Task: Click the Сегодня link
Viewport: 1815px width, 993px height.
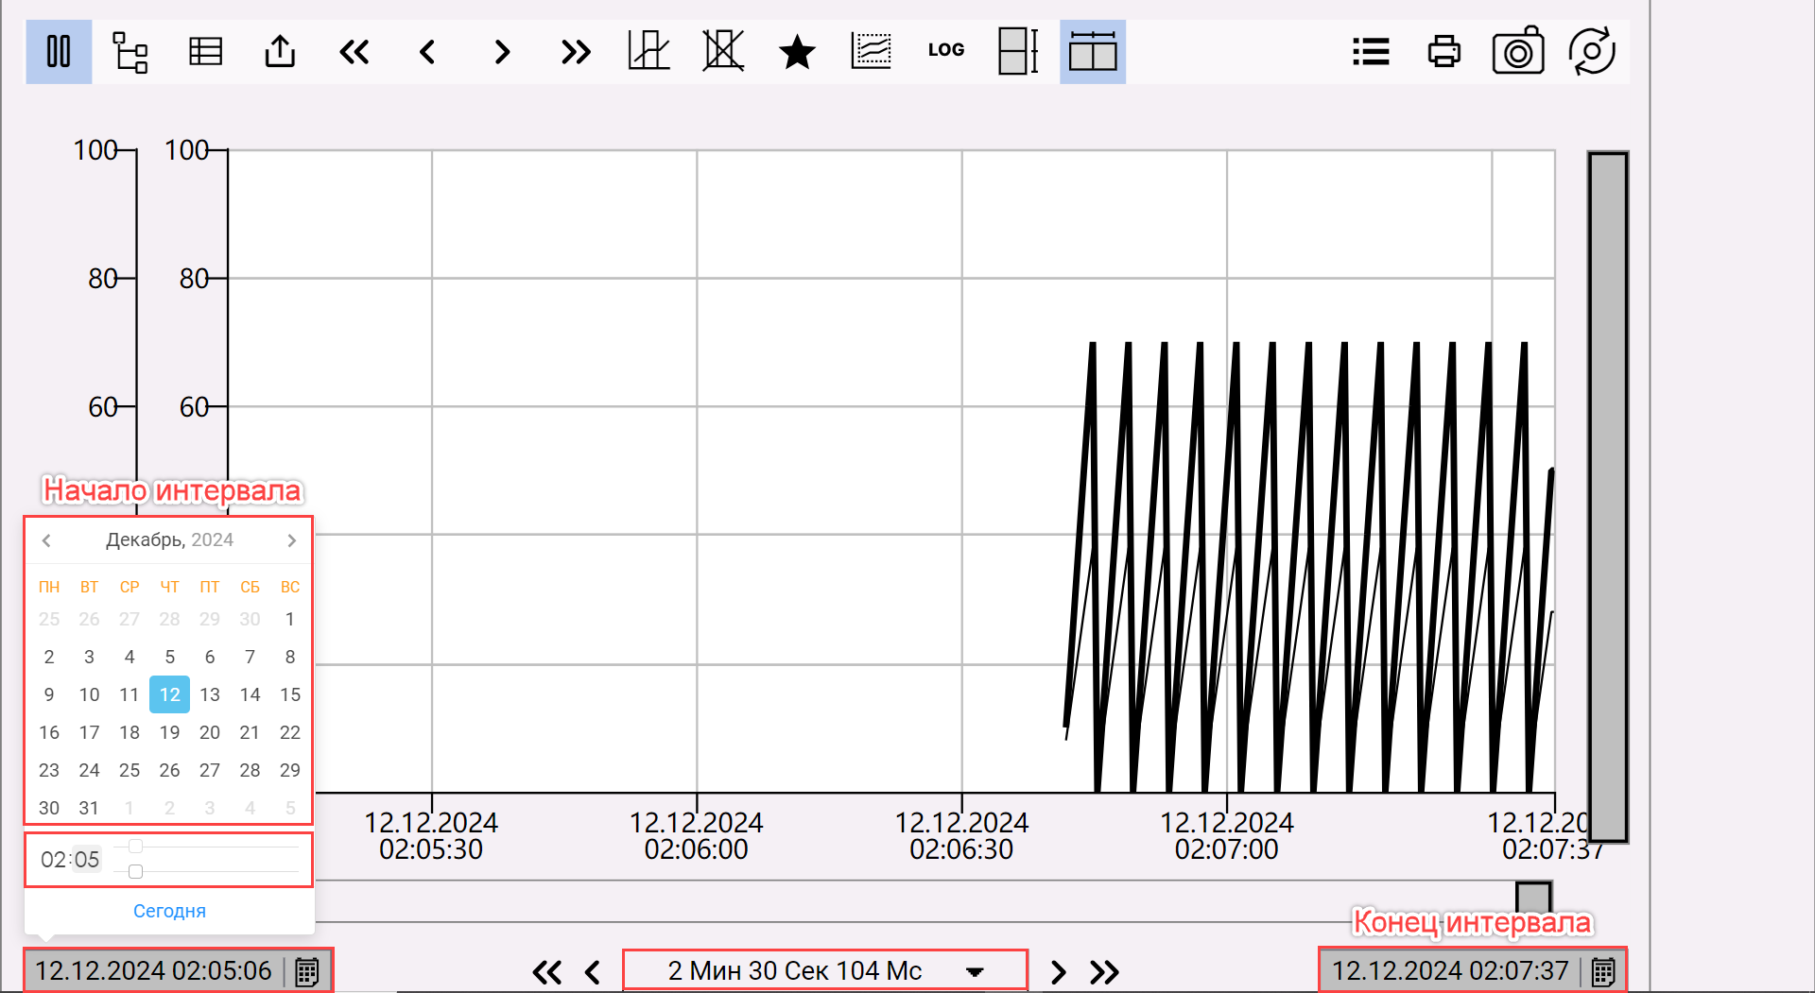Action: click(169, 911)
